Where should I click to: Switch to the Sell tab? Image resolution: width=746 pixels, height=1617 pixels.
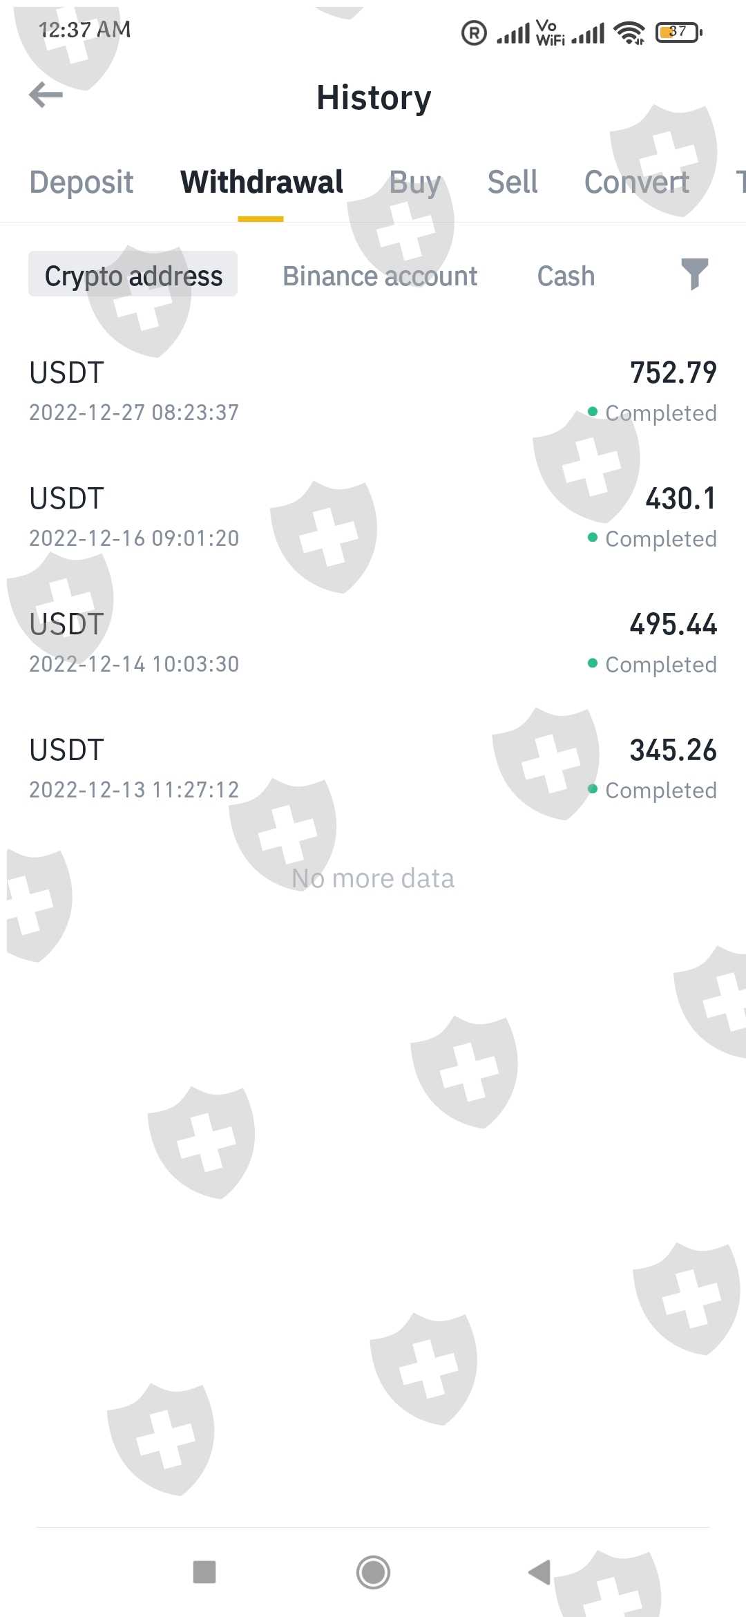point(512,182)
